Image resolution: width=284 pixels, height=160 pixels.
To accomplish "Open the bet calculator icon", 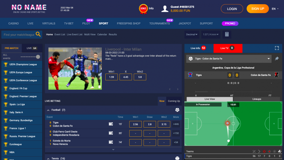I will (227, 34).
